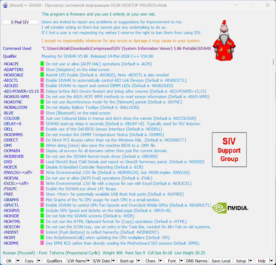
Task: Toggle the green blob for -NOACPI
Action: [x=42, y=64]
